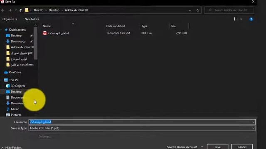
Task: Click Quick access star icon
Action: (6, 30)
